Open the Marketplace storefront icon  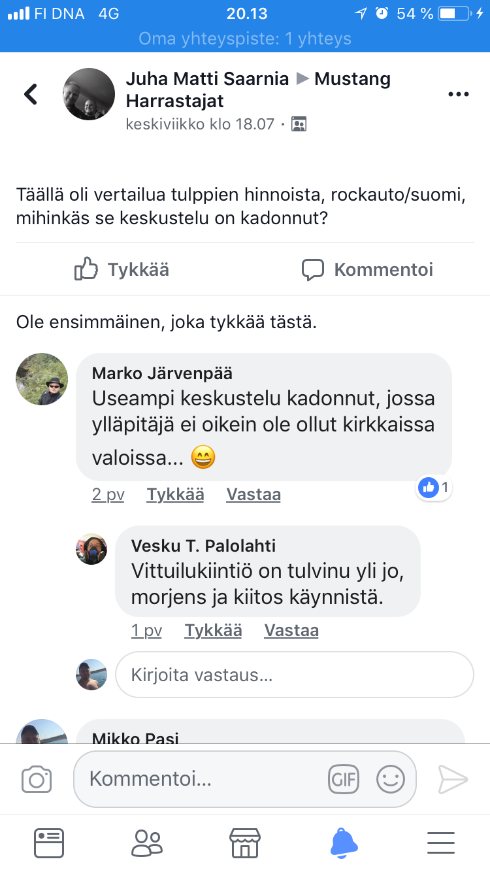245,843
